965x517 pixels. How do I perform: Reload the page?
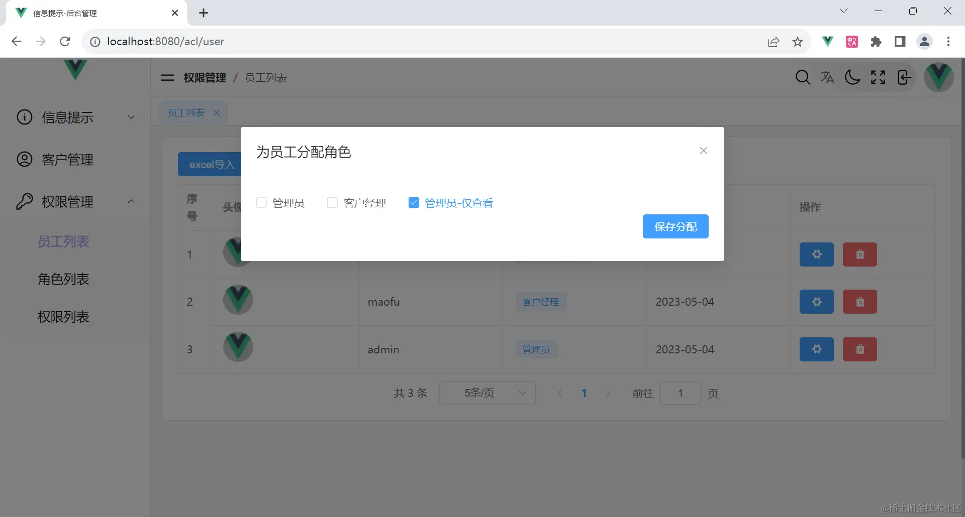65,41
